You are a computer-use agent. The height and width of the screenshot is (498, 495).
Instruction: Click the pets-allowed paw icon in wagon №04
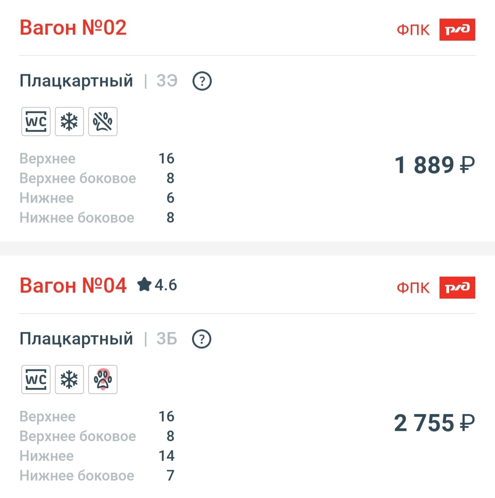point(103,380)
